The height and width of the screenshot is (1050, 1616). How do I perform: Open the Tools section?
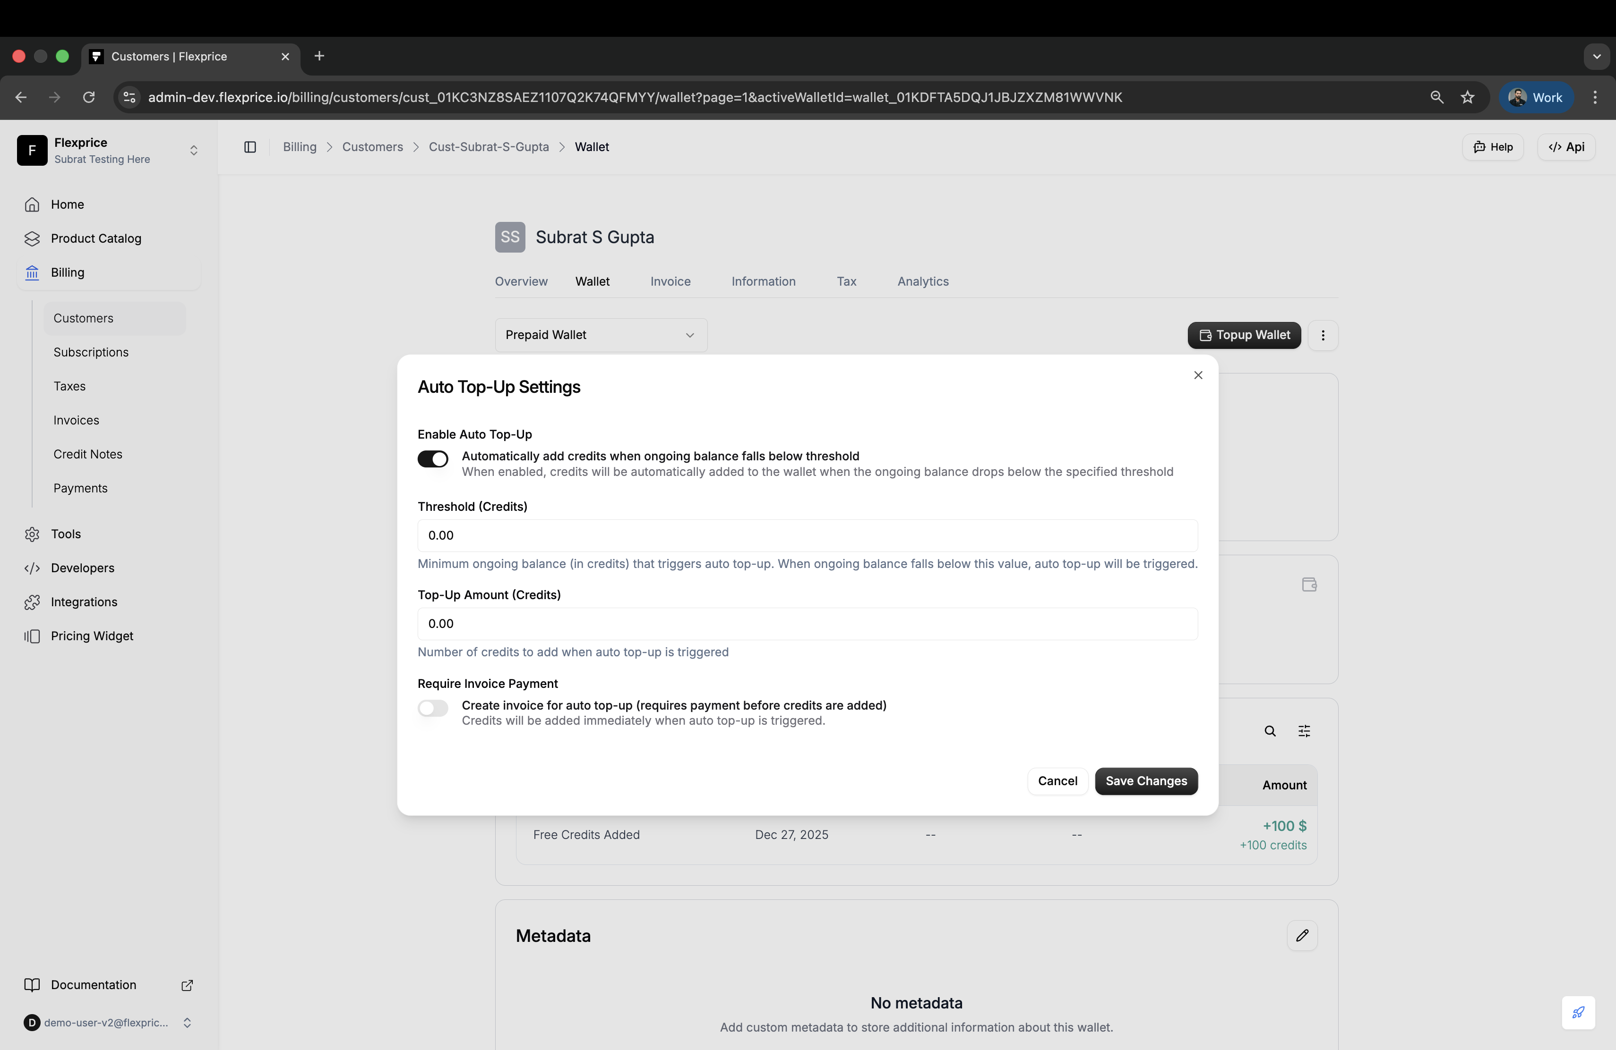pos(66,534)
